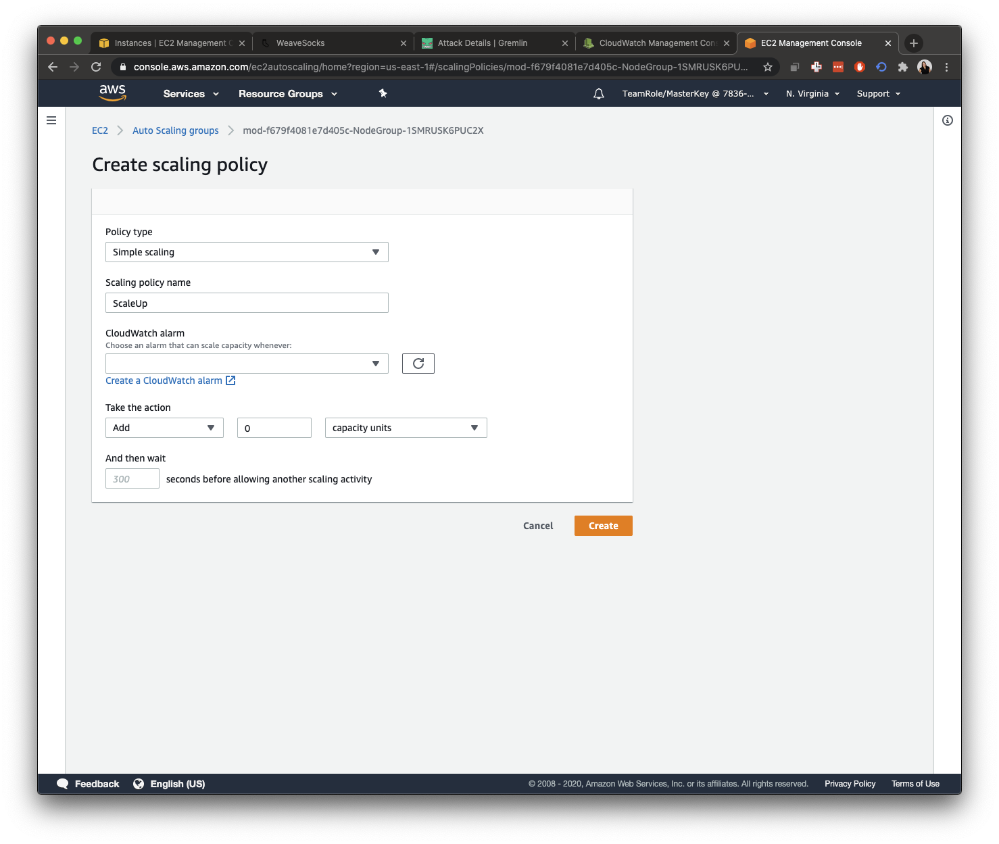Viewport: 999px width, 844px height.
Task: Go to Auto Scaling groups breadcrumb
Action: click(x=176, y=130)
